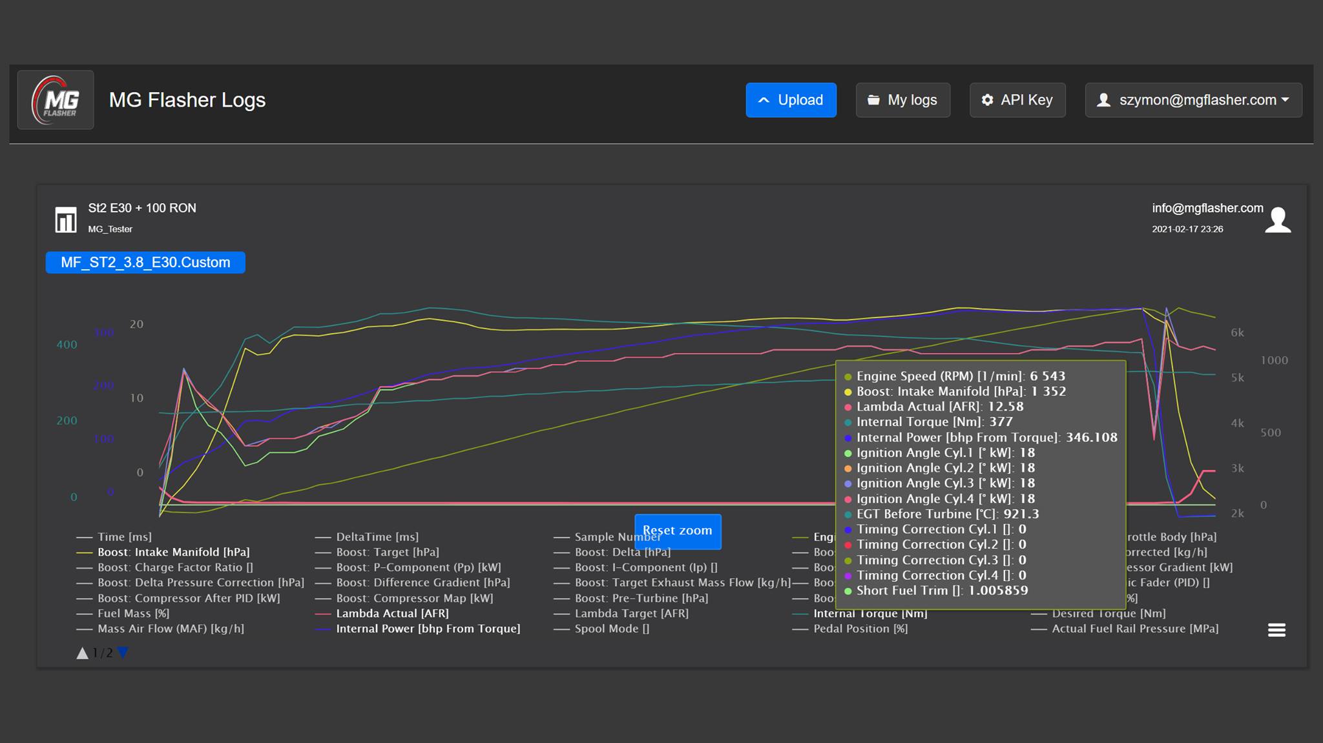Viewport: 1323px width, 743px height.
Task: Toggle Lambda Target [AFR] series
Action: pos(621,614)
